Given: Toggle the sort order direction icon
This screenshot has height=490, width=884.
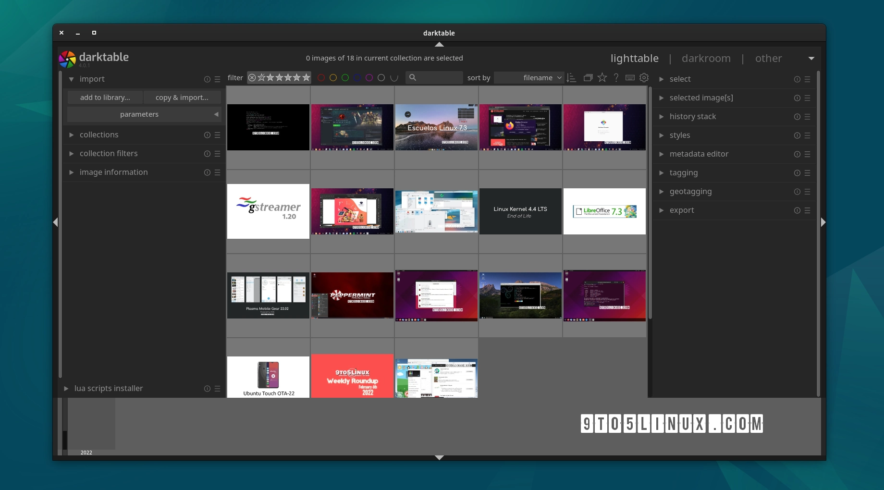Looking at the screenshot, I should (x=571, y=77).
